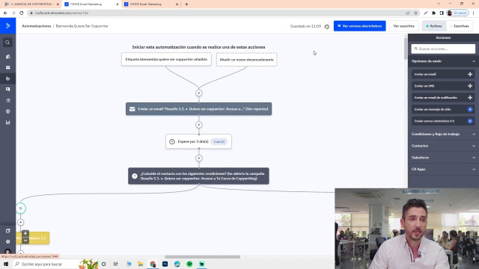Open Campaigns envelope icon in sidebar
Viewport: 479px width, 269px height.
(x=7, y=67)
